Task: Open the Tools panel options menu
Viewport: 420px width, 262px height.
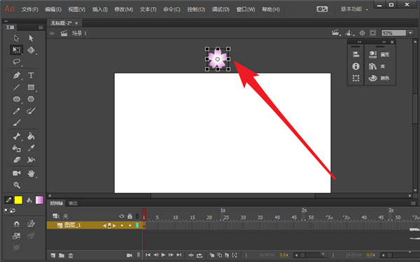Action: point(41,27)
